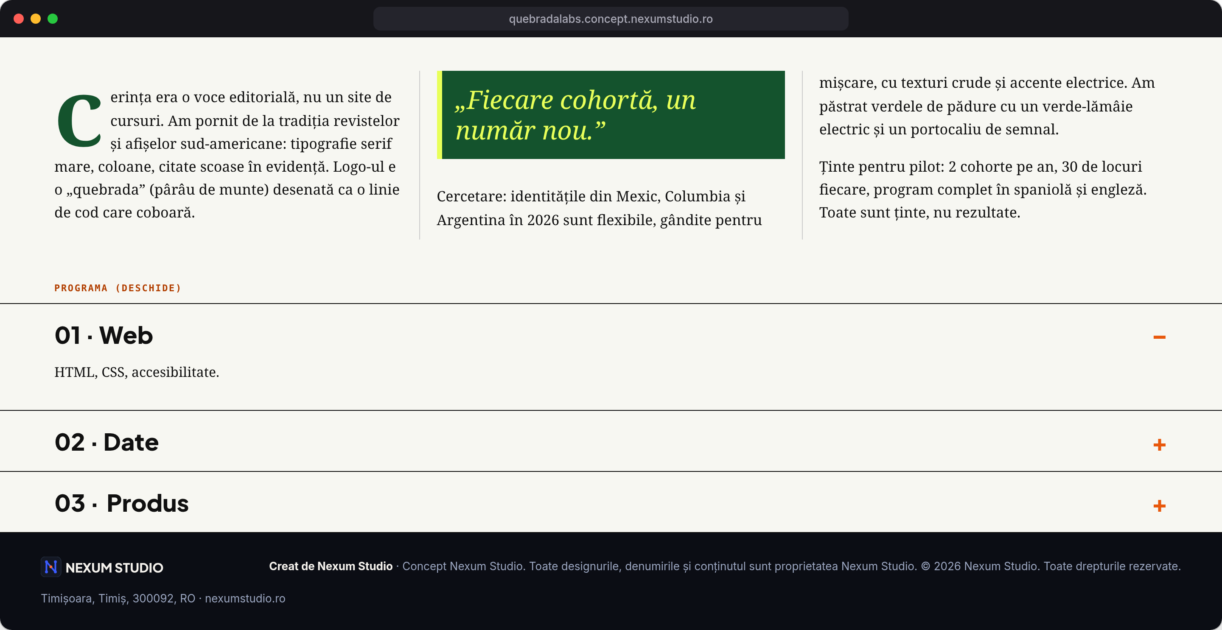The image size is (1222, 630).
Task: Open the 03 · Produs accordion heading
Action: point(121,503)
